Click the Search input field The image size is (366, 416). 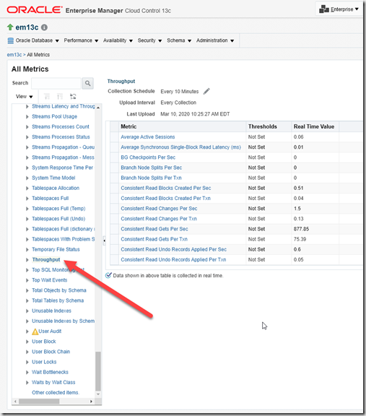(x=56, y=83)
